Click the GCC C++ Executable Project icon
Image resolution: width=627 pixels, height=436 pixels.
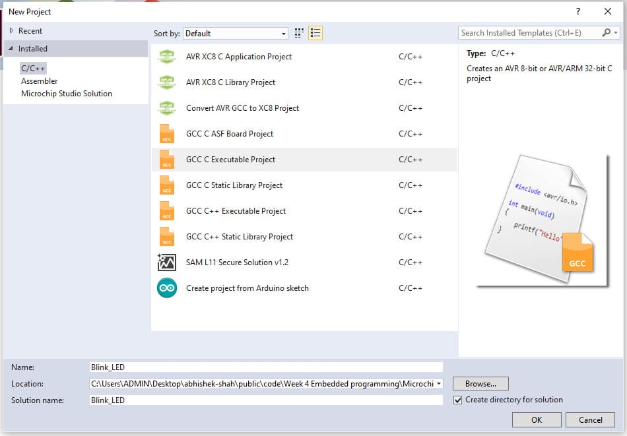coord(167,210)
